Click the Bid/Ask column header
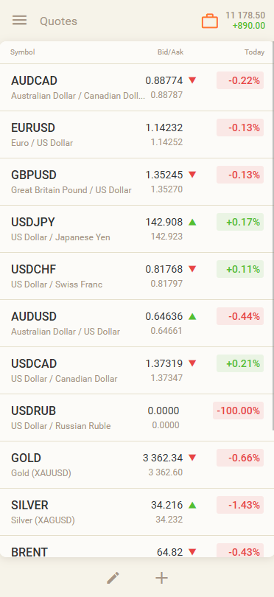The height and width of the screenshot is (597, 274). point(170,52)
